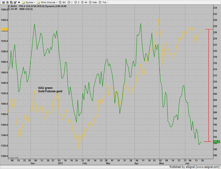Click the gold 1542.3 price marker

pyautogui.click(x=4, y=29)
